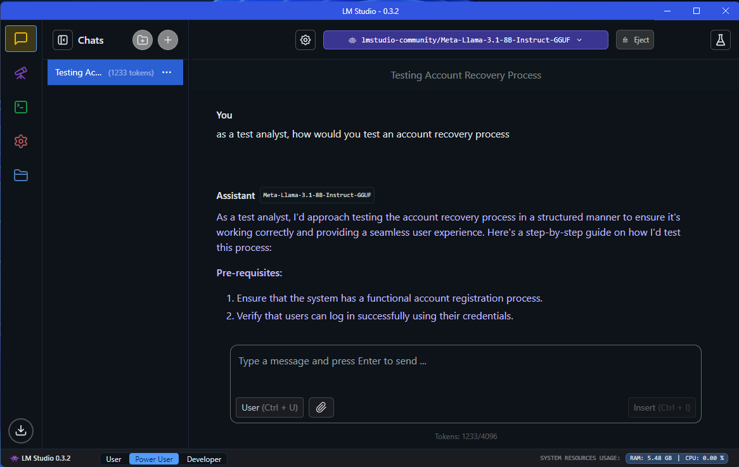Screen dimensions: 739x467
Task: Click the SYSTEM RESOURCES USAGE: label
Action: pos(580,458)
